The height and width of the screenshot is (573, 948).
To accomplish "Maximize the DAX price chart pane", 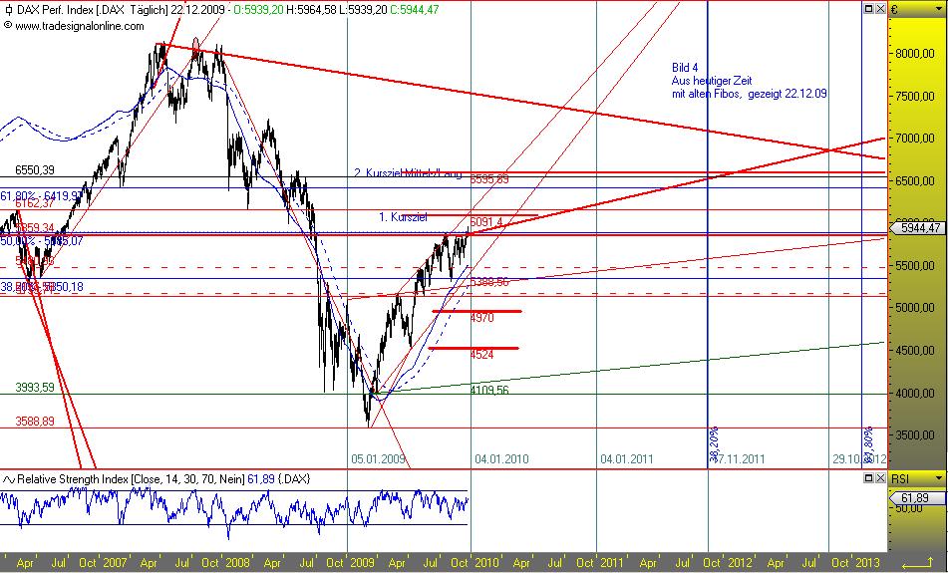I will click(869, 9).
